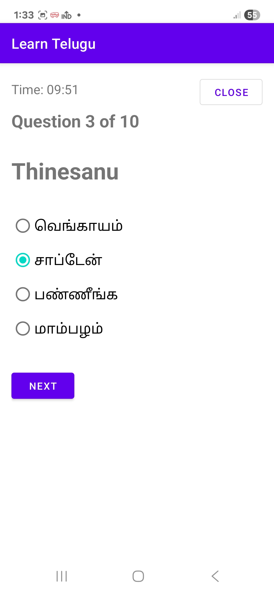Tap the Question 3 of 10 heading
Image resolution: width=274 pixels, height=594 pixels.
(x=75, y=122)
